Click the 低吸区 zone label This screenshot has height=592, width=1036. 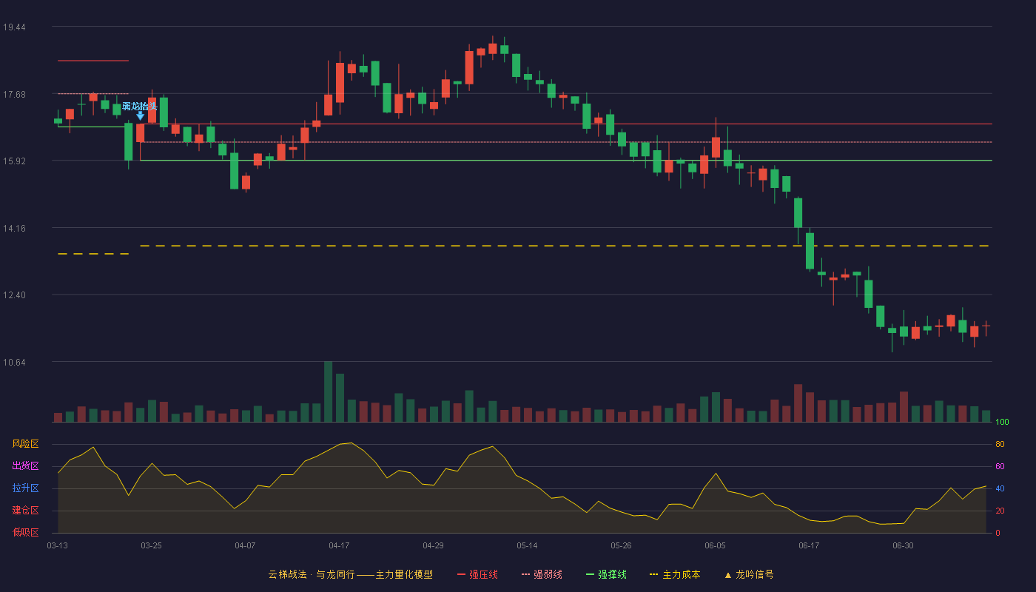[x=25, y=533]
